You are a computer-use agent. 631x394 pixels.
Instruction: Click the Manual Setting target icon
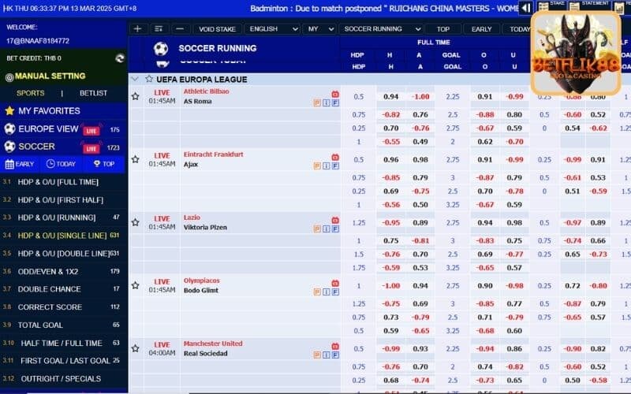click(x=9, y=77)
